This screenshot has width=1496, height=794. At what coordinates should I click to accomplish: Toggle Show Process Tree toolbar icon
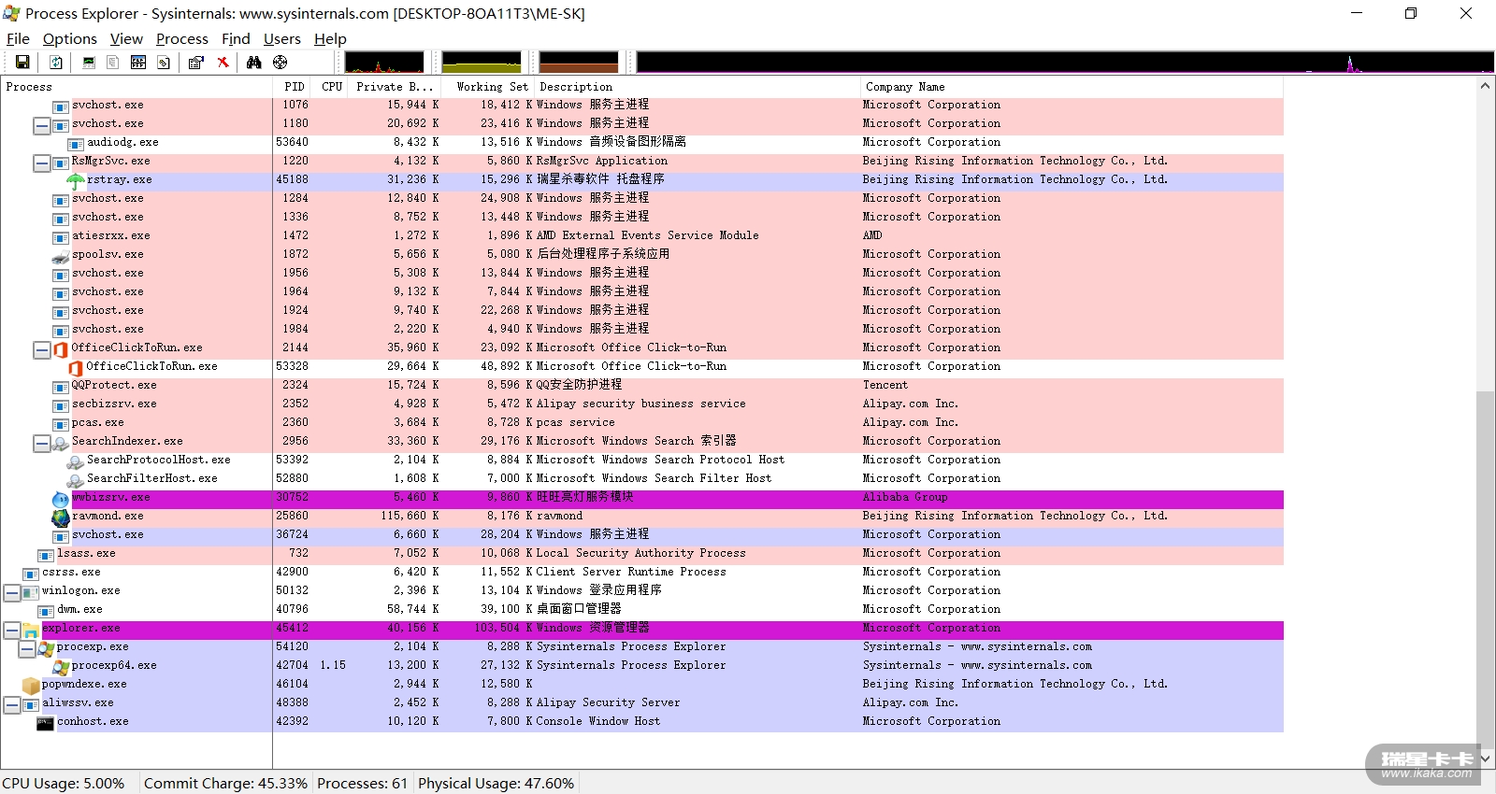click(x=112, y=63)
